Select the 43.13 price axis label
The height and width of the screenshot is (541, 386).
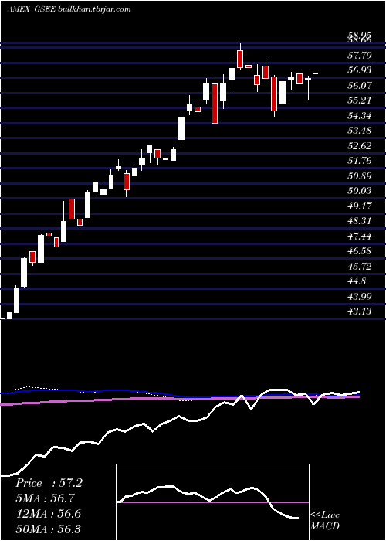click(x=360, y=311)
